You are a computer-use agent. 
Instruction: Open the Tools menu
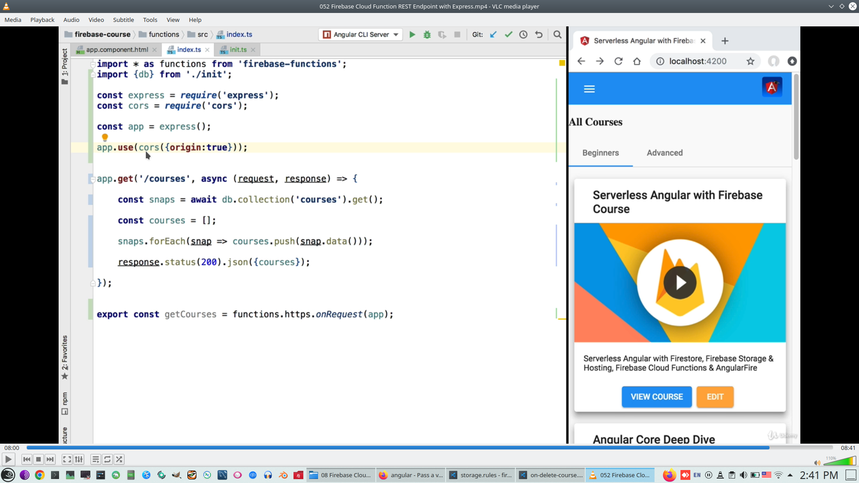coord(150,20)
